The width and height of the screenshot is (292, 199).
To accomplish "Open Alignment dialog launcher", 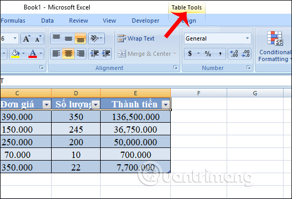I will [x=176, y=67].
